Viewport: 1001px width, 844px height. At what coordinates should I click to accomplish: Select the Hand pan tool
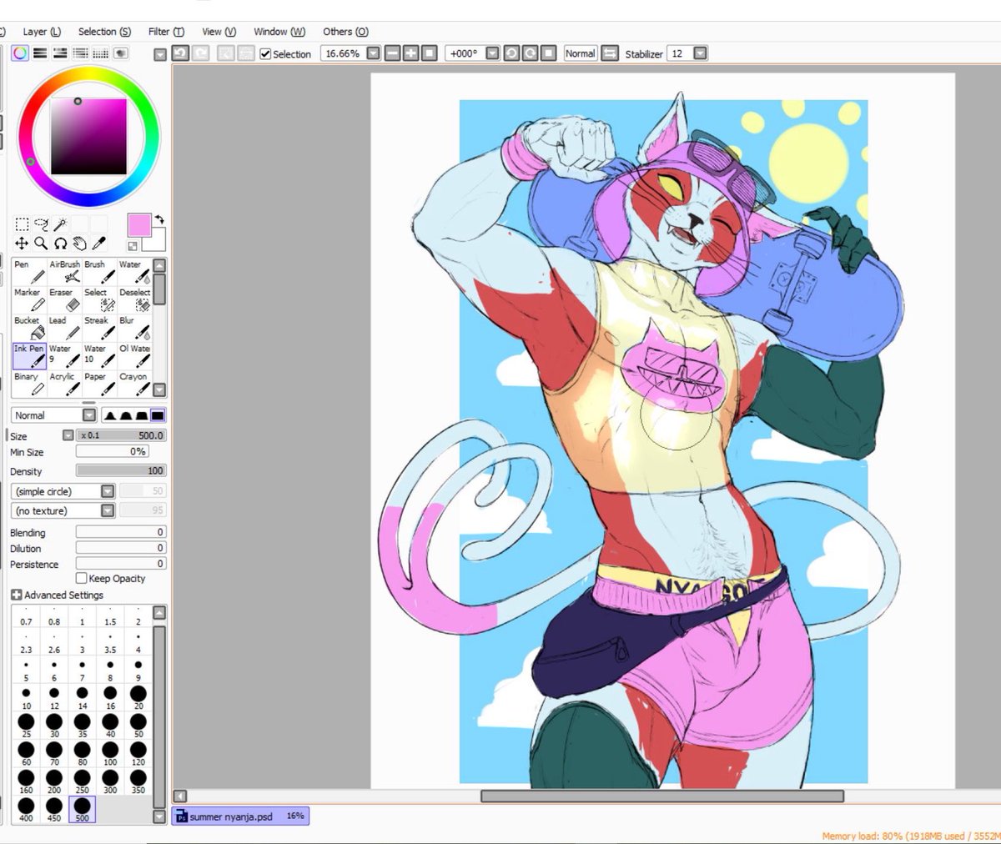pyautogui.click(x=79, y=244)
